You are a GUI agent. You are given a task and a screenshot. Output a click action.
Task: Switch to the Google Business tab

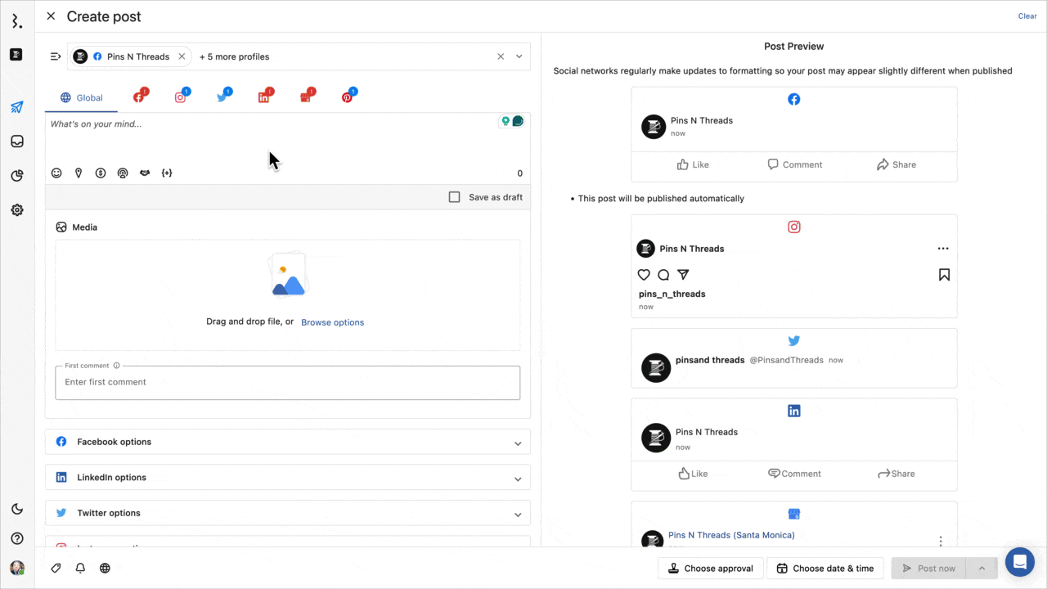pyautogui.click(x=307, y=97)
